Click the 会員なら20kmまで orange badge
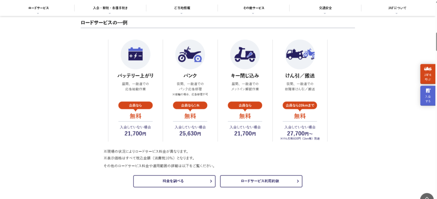437x199 pixels. pos(300,105)
